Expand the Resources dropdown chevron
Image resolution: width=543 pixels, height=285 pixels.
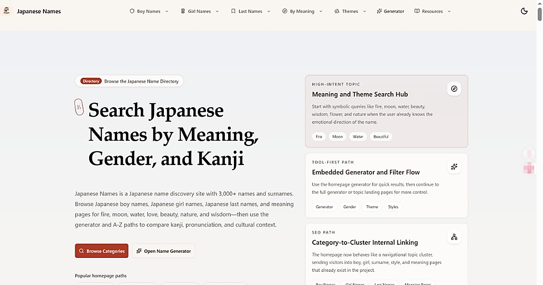tap(449, 11)
